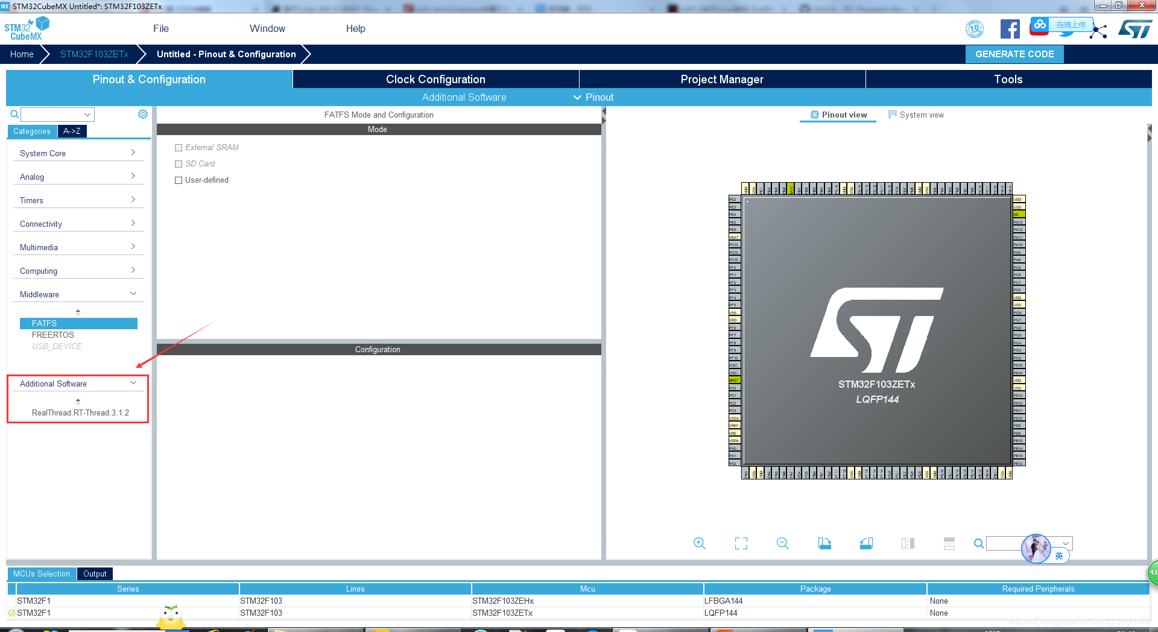
Task: Expand the Analog category
Action: click(78, 177)
